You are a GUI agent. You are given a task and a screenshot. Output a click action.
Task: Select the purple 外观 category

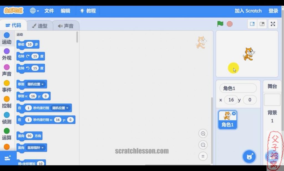(7, 54)
